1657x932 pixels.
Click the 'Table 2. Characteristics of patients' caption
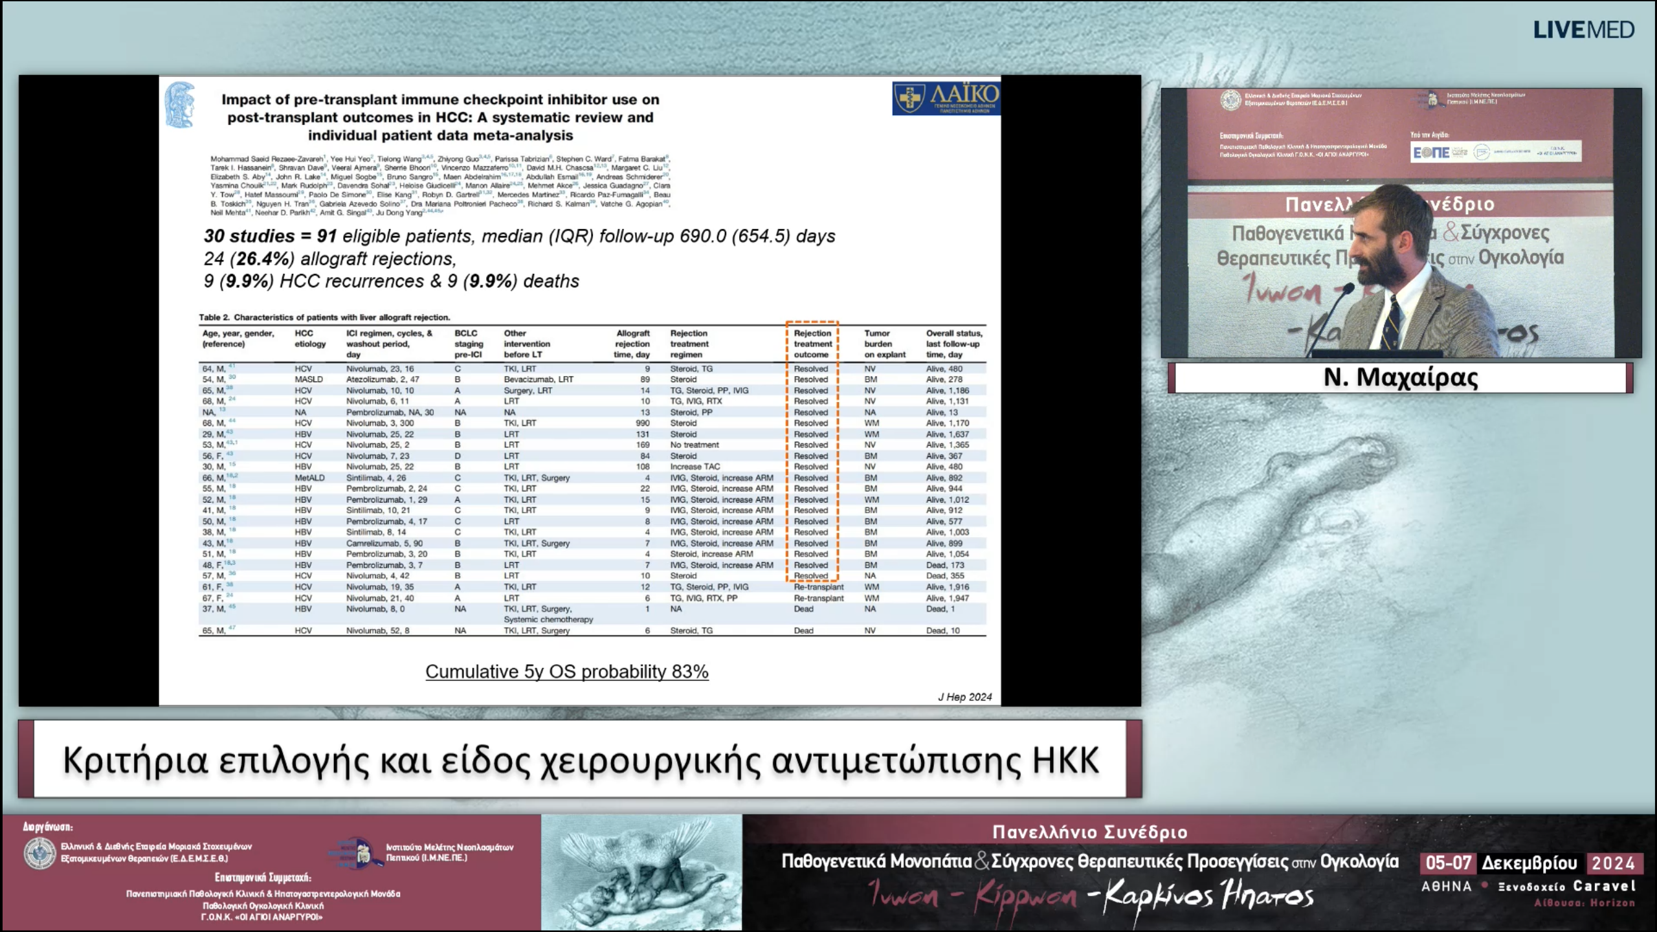pyautogui.click(x=324, y=317)
